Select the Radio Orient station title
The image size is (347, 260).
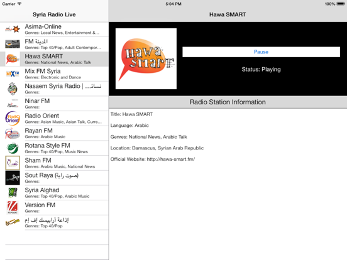(42, 116)
